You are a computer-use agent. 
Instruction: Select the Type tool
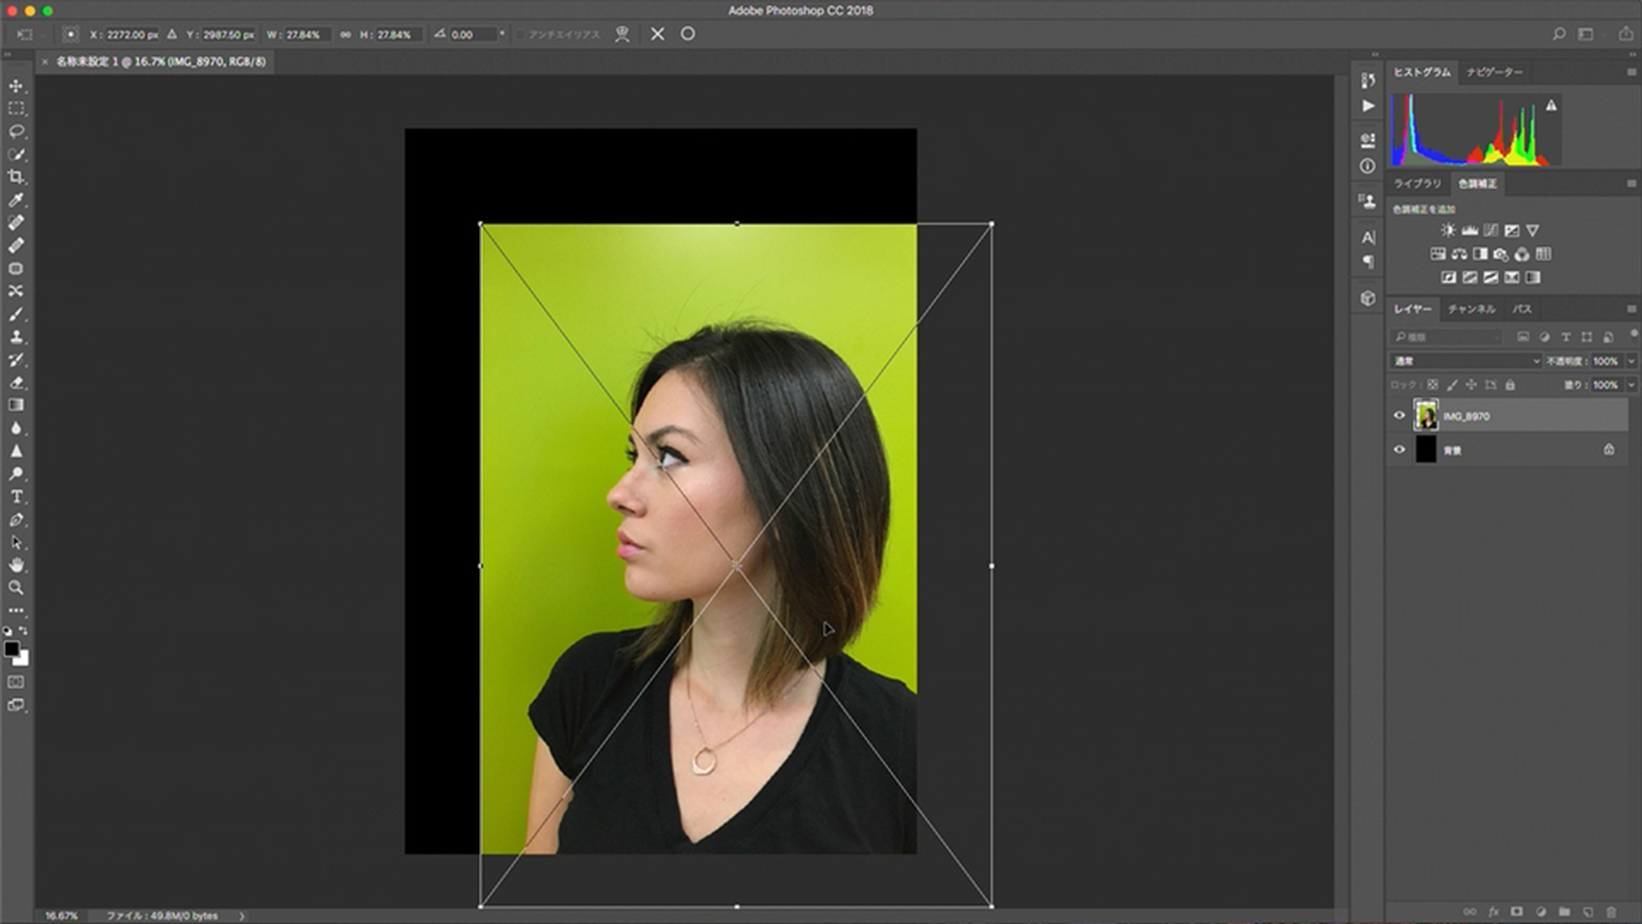point(16,497)
